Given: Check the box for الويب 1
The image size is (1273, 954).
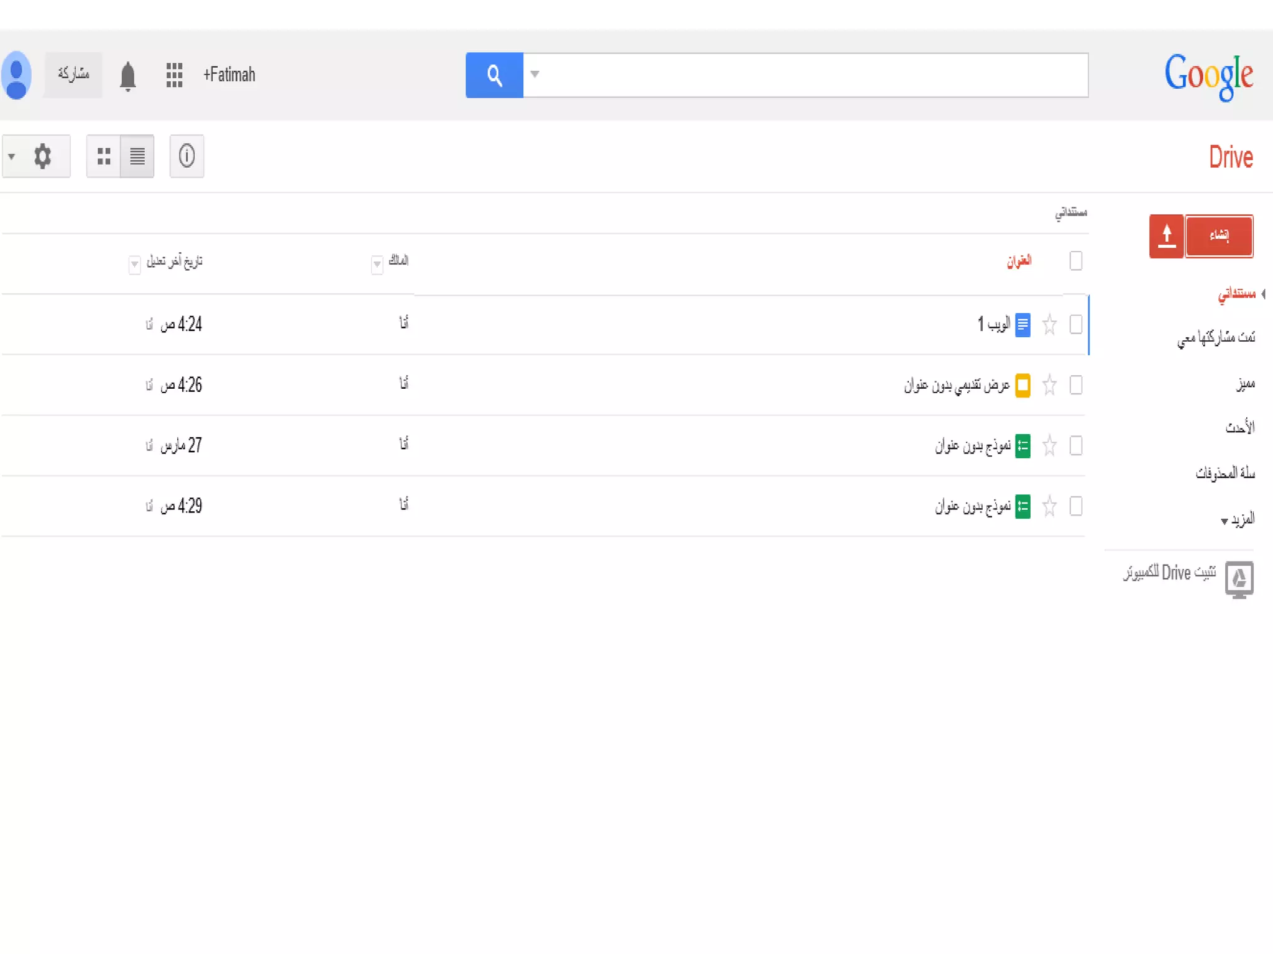Looking at the screenshot, I should tap(1076, 324).
